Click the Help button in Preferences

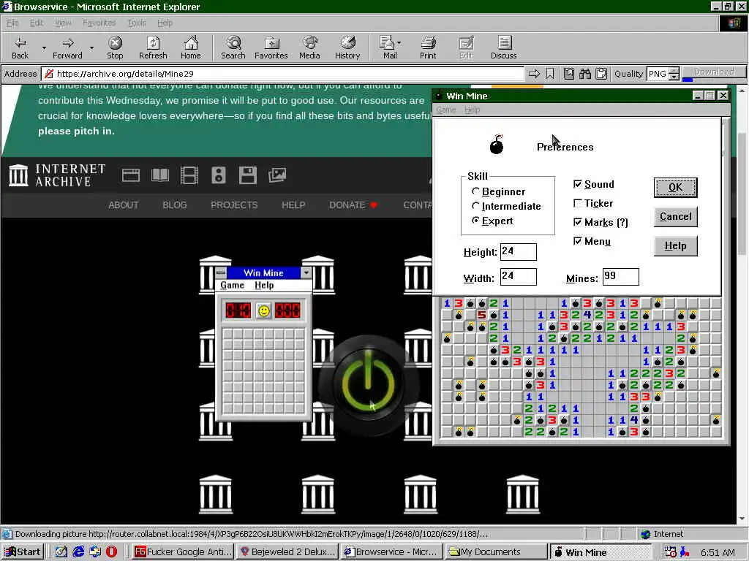[675, 246]
